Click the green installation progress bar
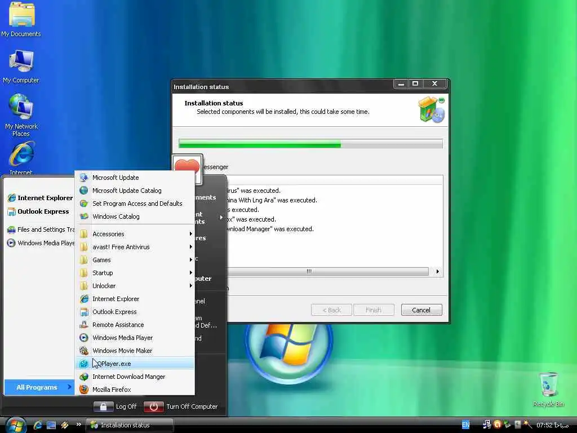The width and height of the screenshot is (577, 433). tap(310, 144)
